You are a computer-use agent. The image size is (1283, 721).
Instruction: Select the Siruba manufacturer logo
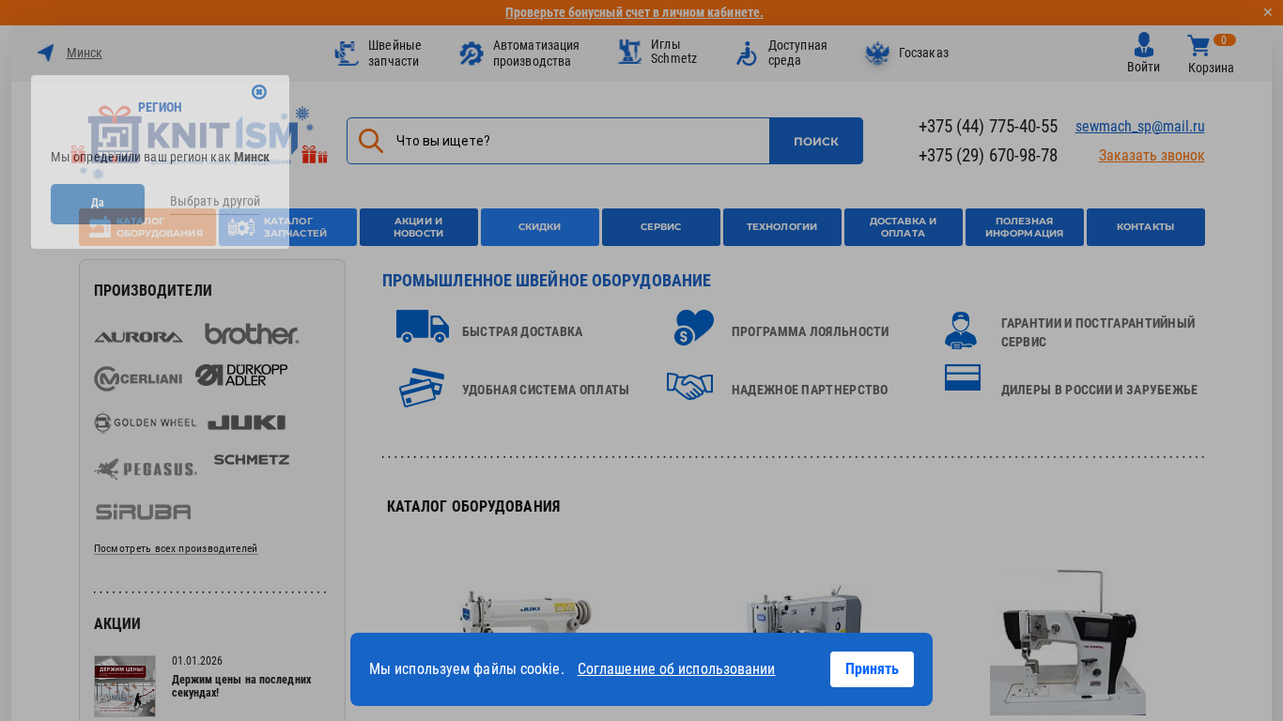tap(143, 512)
